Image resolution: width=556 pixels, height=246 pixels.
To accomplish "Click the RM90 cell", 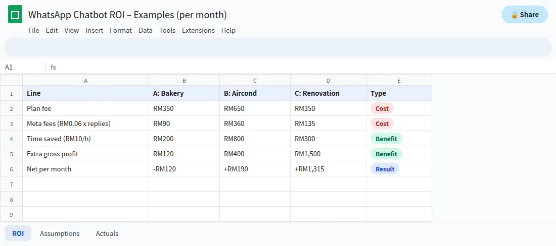I will coord(184,124).
